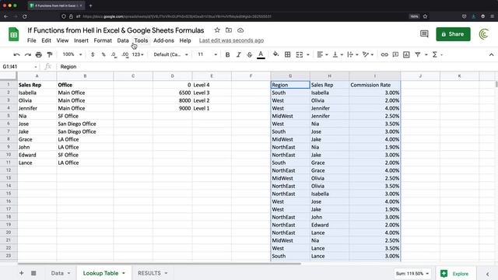Image resolution: width=498 pixels, height=280 pixels.
Task: Open comment history
Action: coord(424,33)
